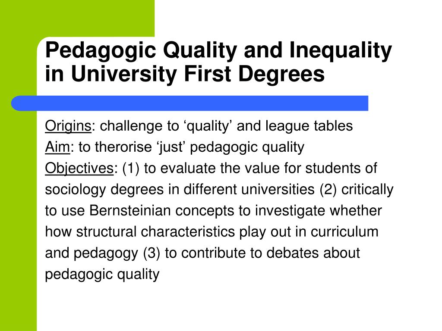Click the underlined word 'Aim'
The image size is (442, 331).
tap(57, 147)
